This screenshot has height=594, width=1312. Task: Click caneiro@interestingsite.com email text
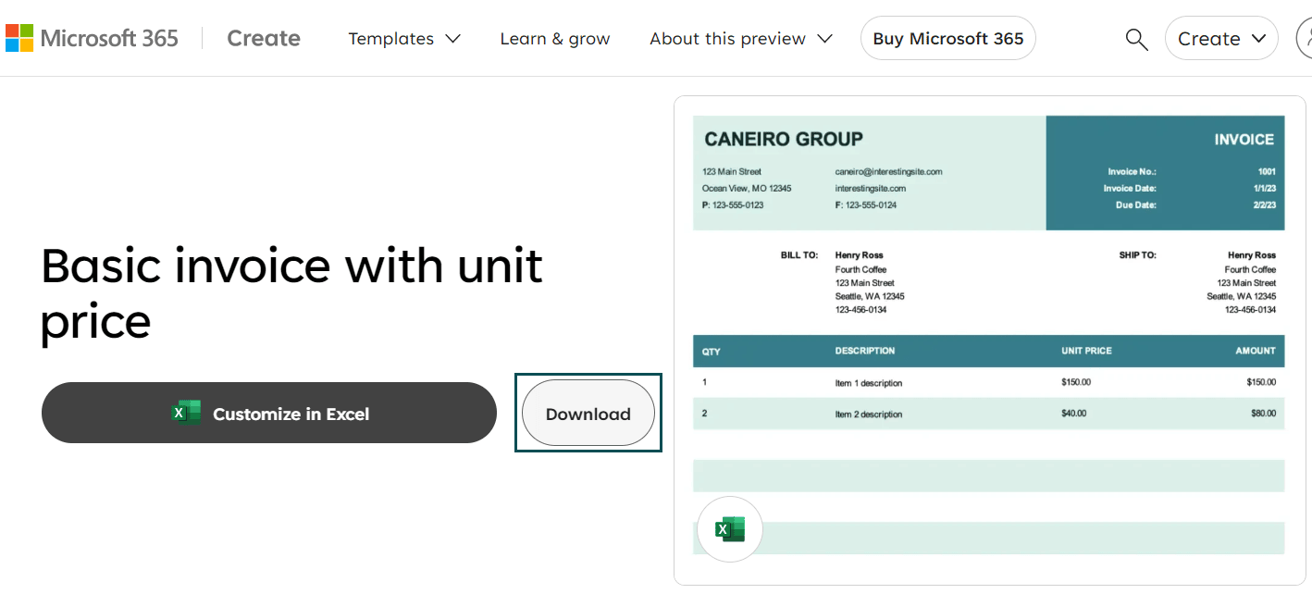[888, 171]
